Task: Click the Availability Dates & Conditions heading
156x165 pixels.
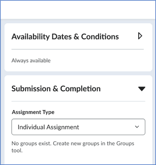Action: (x=65, y=37)
